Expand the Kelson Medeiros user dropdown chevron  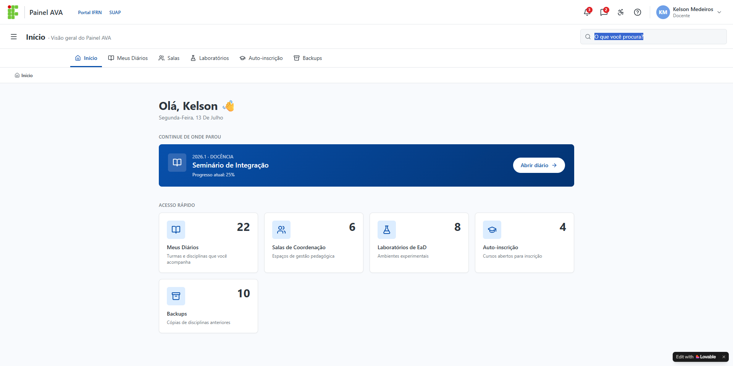point(719,12)
